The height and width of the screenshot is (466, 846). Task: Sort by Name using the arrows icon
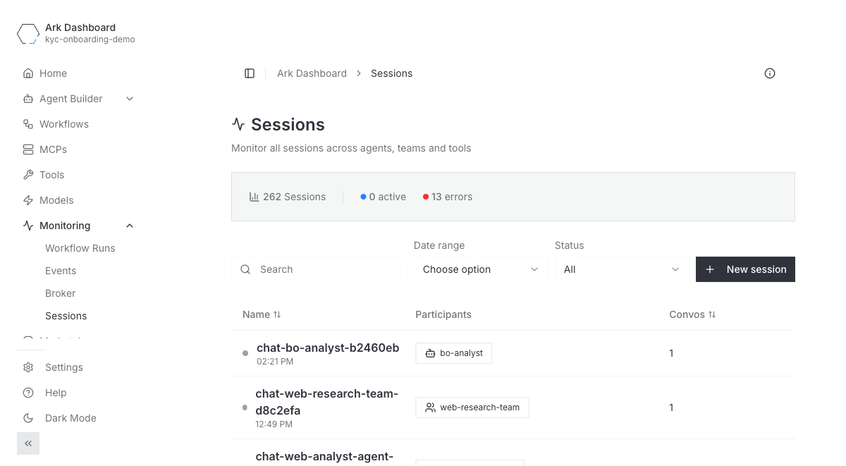[277, 314]
